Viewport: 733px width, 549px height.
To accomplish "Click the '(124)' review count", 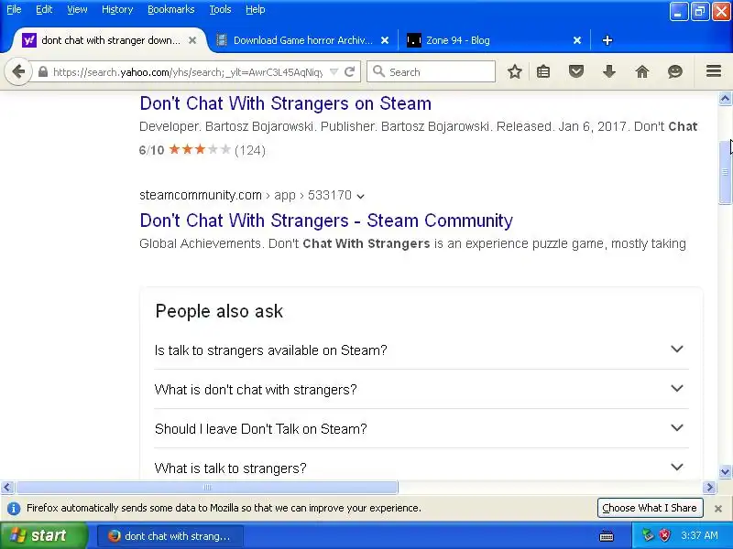I will click(250, 150).
